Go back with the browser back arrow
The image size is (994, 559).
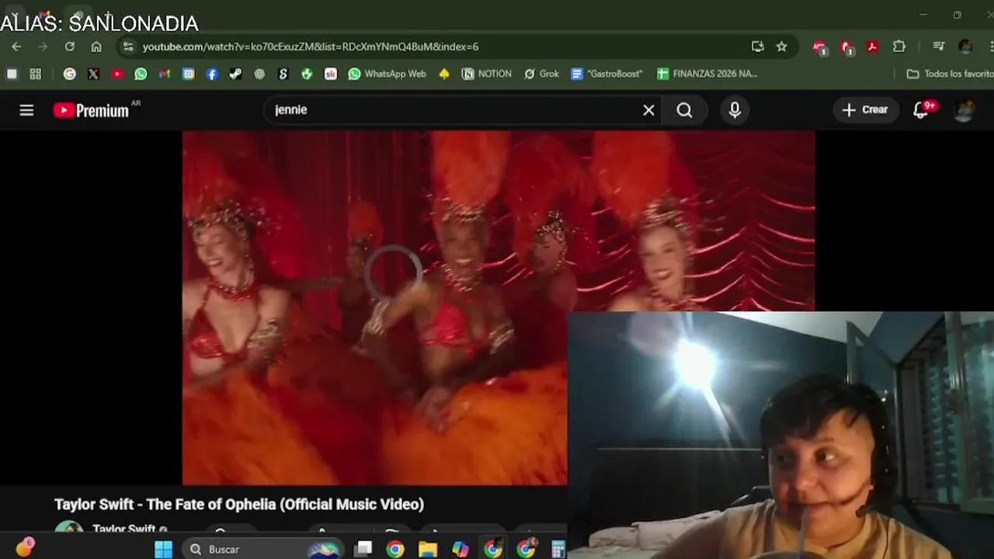[x=16, y=47]
